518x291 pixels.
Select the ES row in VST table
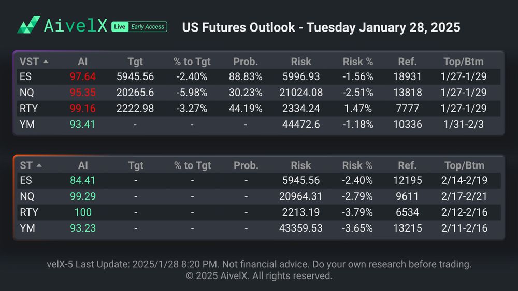click(x=25, y=77)
